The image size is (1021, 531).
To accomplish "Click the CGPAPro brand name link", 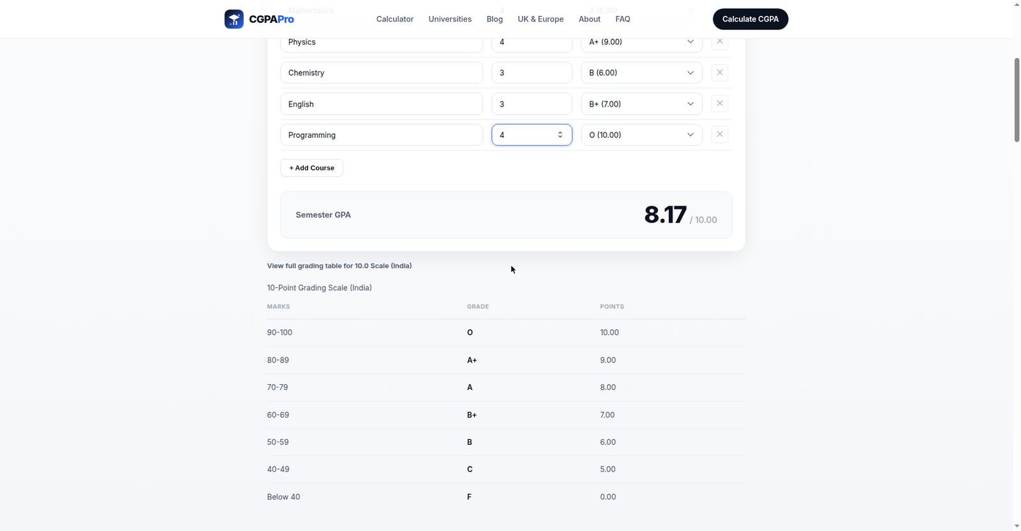I will (271, 19).
